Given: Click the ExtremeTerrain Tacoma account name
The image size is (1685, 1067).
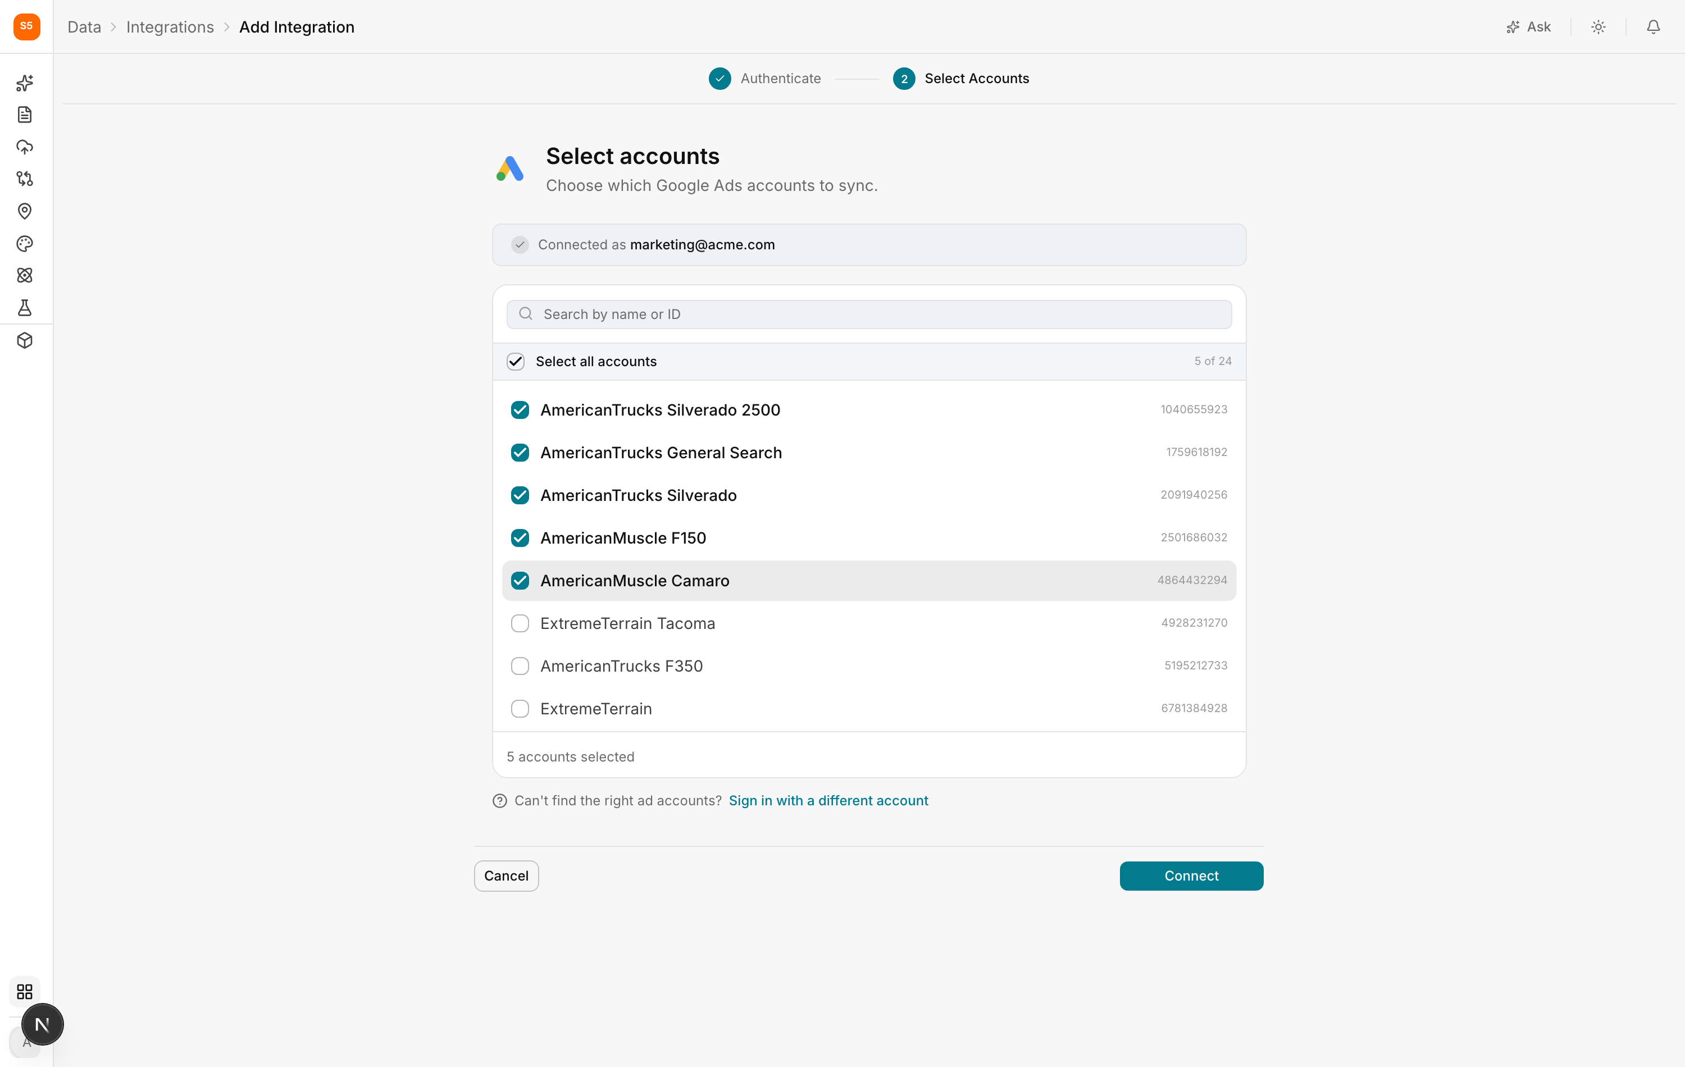Looking at the screenshot, I should 628,623.
